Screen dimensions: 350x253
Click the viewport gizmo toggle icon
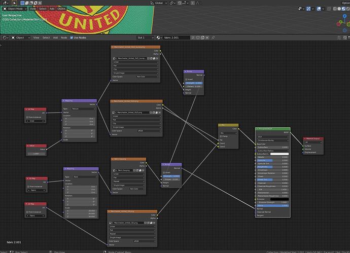(x=308, y=9)
